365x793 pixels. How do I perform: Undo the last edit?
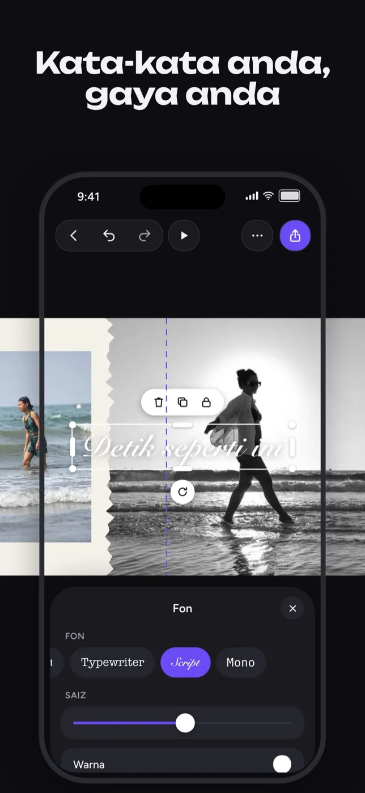[109, 236]
